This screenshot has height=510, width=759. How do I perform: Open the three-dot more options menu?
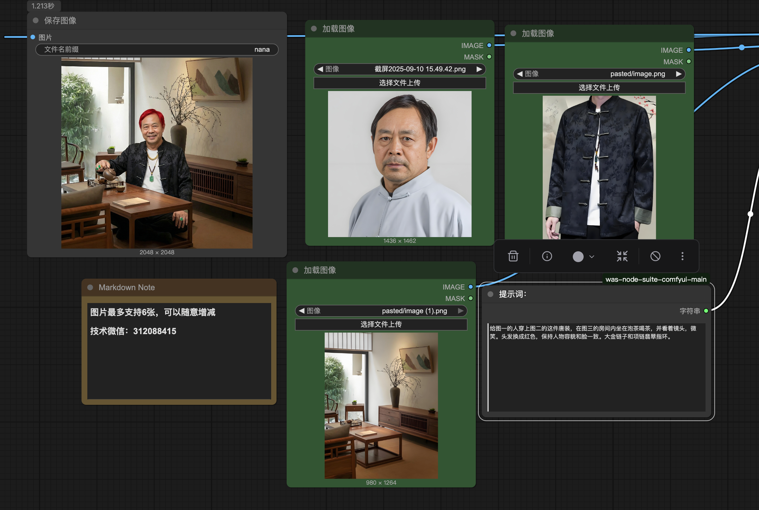tap(682, 256)
